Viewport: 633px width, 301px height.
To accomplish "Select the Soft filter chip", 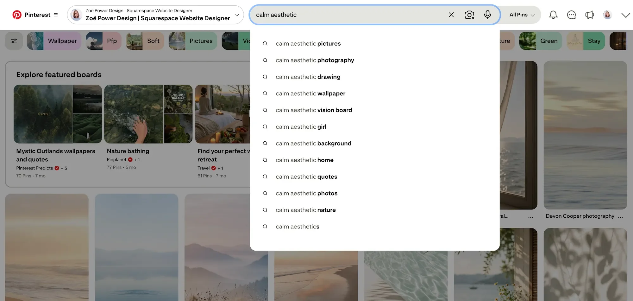I will 145,41.
